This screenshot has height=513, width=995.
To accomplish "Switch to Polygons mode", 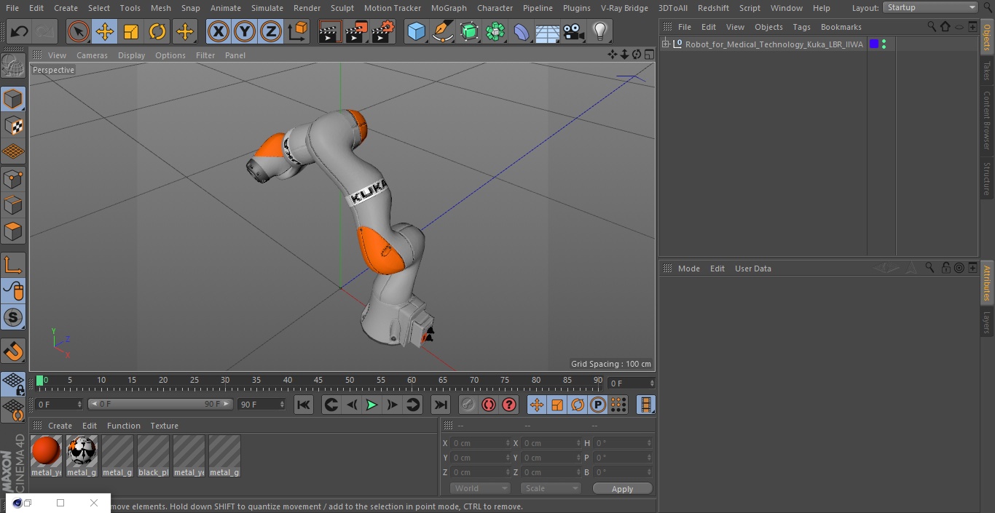I will tap(13, 231).
